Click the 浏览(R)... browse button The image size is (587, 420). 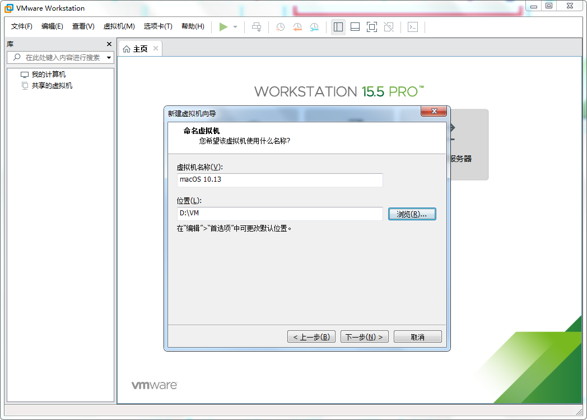coord(412,214)
